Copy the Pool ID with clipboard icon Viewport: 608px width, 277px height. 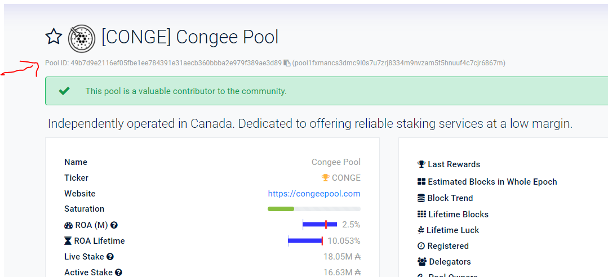tap(287, 62)
